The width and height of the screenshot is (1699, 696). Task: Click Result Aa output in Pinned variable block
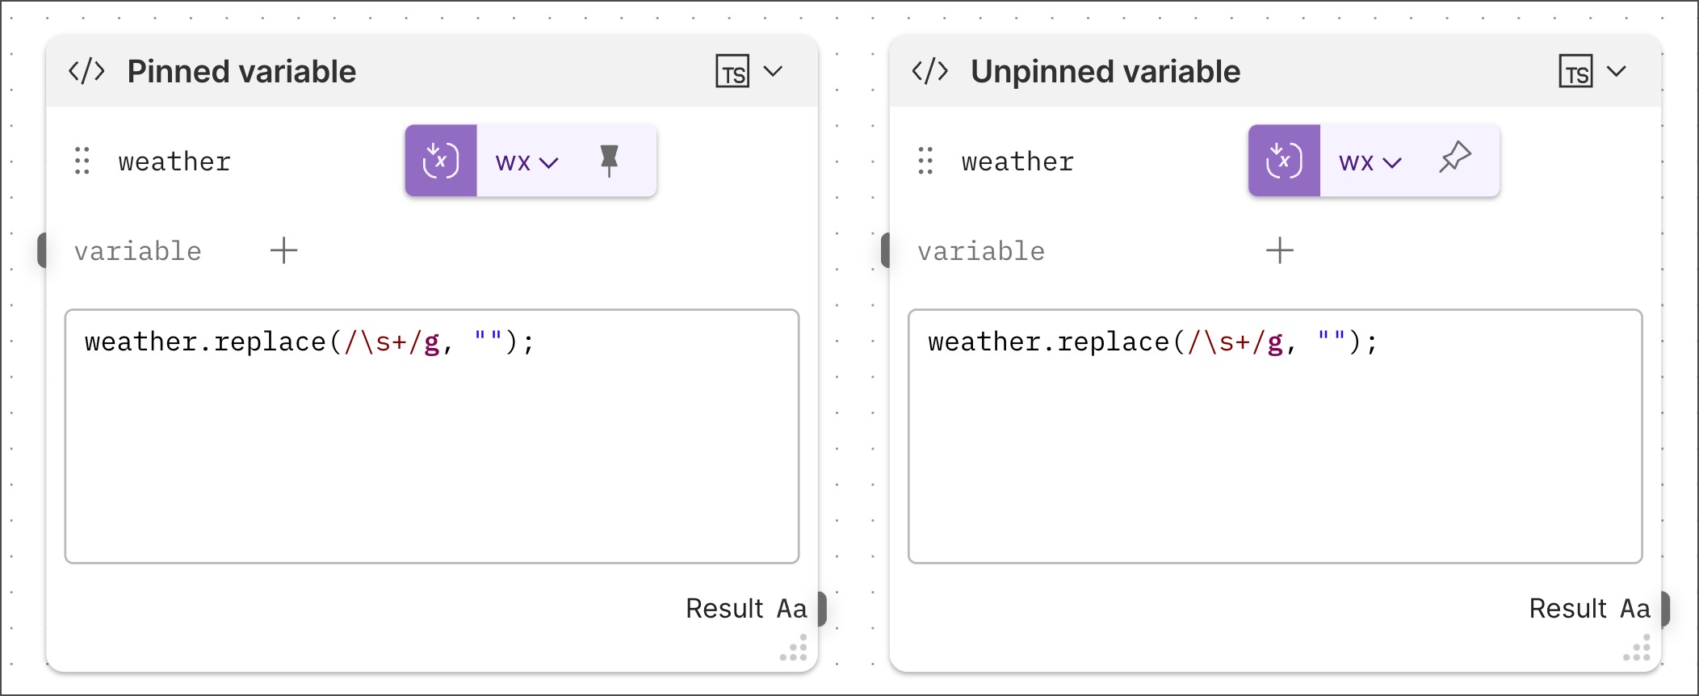(746, 608)
